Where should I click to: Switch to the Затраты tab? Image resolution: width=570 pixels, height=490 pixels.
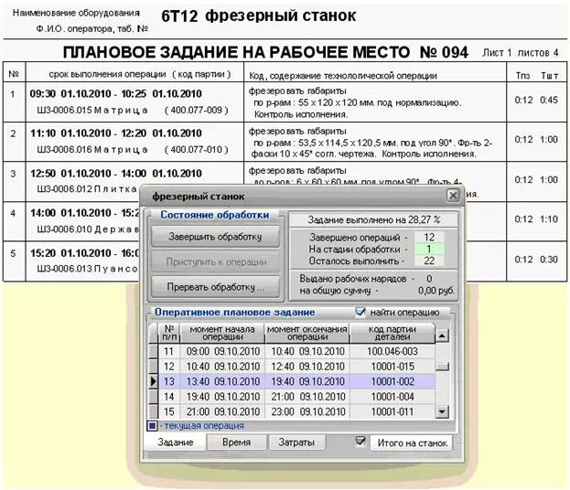pos(296,442)
